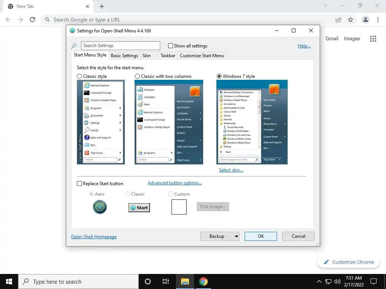Open File Explorer from the taskbar
Screen dimensions: 386x289
point(185,281)
